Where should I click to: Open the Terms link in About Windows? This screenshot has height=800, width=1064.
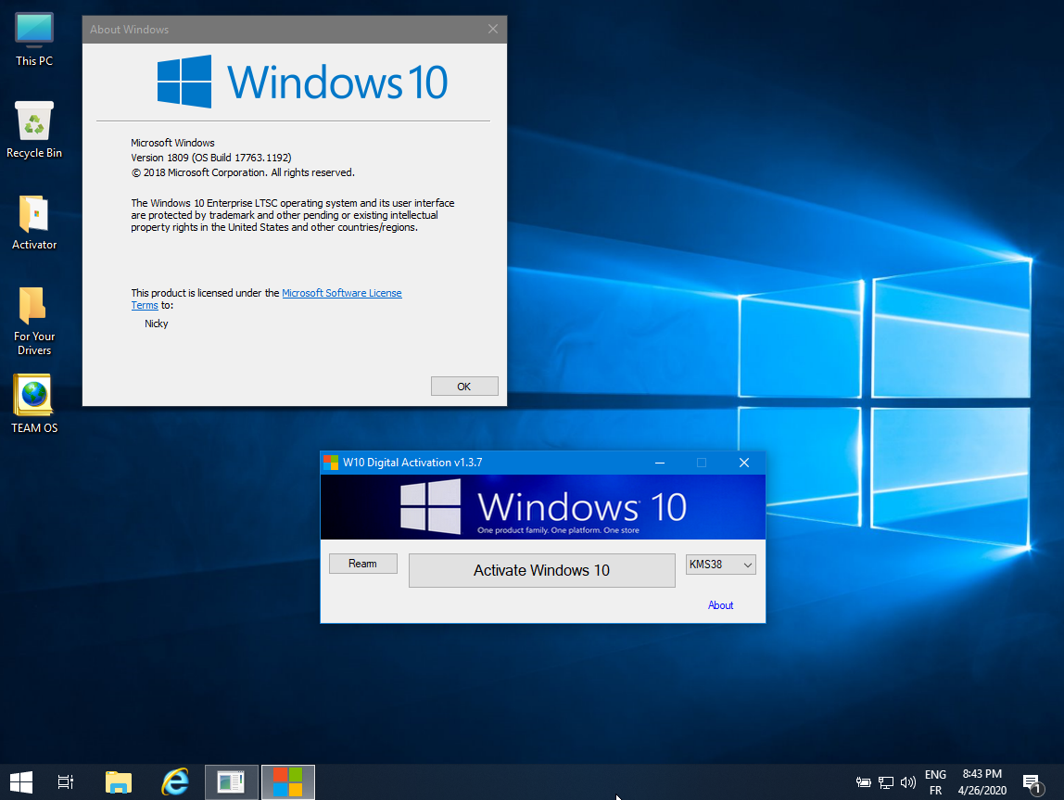(145, 305)
